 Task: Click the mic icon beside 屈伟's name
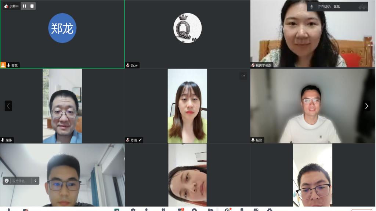3,140
